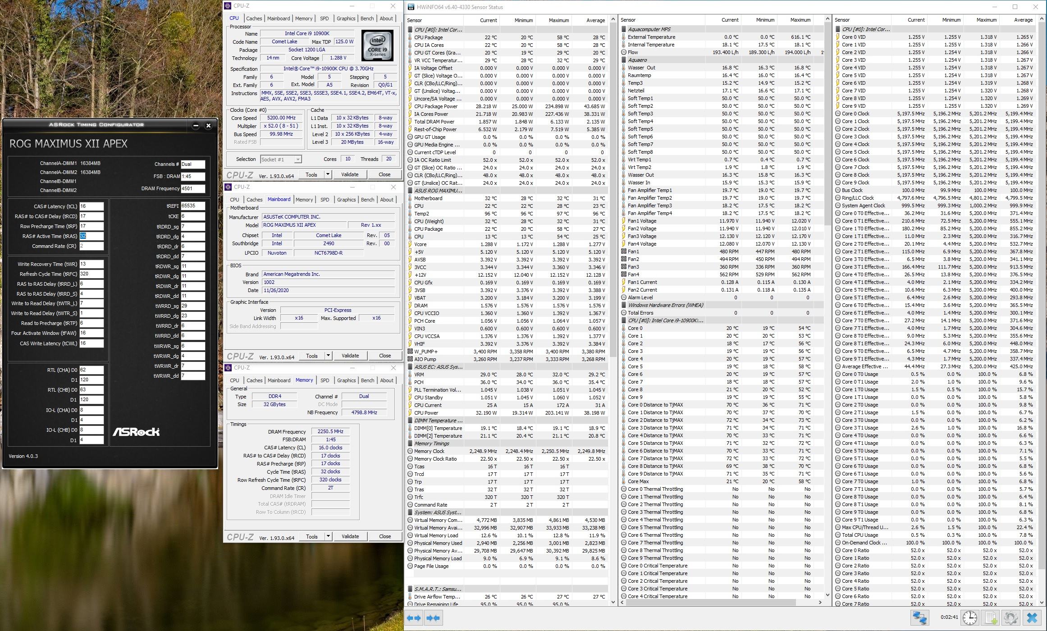This screenshot has height=631, width=1047.
Task: Click the ASRock logo in Timing Configurator
Action: [136, 432]
